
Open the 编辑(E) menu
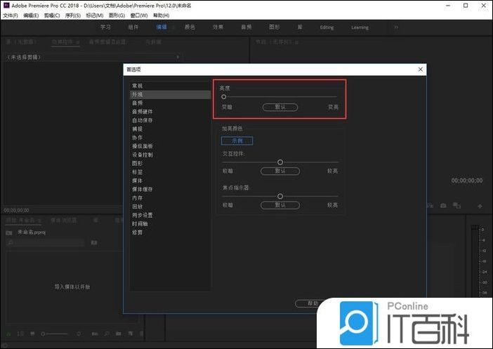tap(31, 15)
